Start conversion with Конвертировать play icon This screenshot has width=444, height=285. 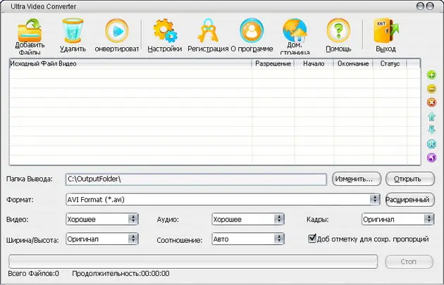(117, 30)
